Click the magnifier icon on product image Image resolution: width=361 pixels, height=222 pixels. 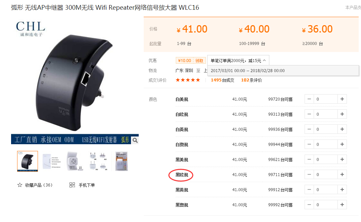pyautogui.click(x=135, y=140)
